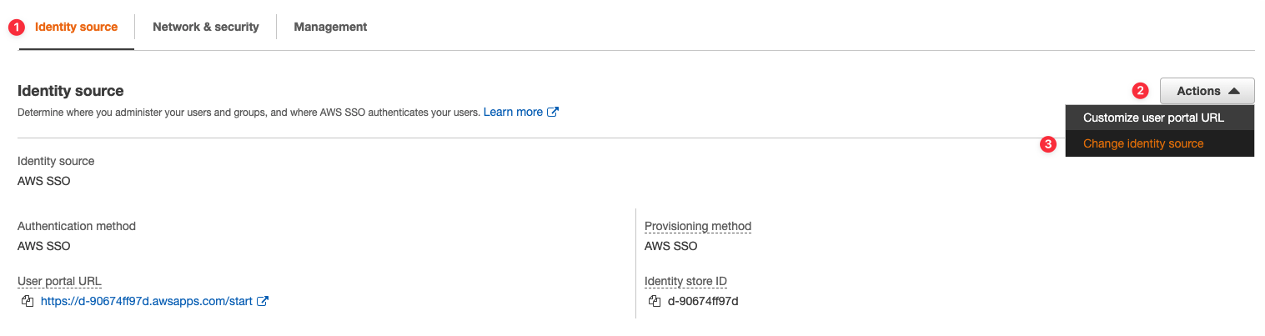Click the Provisioning method info label
The height and width of the screenshot is (336, 1265).
point(698,226)
